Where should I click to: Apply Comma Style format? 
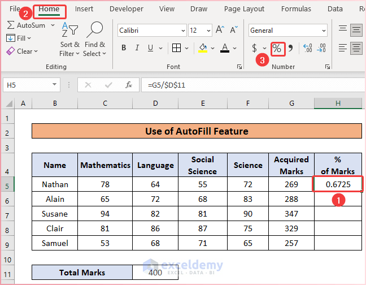pos(290,48)
